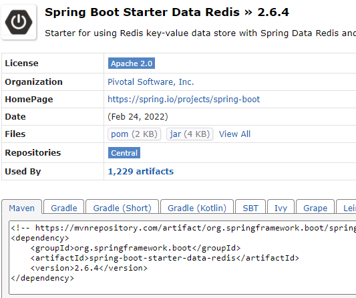Switch to the Gradle (Short) tab

[122, 207]
